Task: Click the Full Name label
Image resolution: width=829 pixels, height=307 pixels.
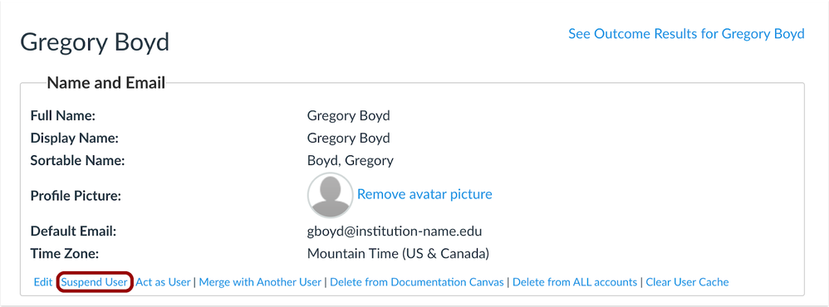Action: pyautogui.click(x=63, y=115)
